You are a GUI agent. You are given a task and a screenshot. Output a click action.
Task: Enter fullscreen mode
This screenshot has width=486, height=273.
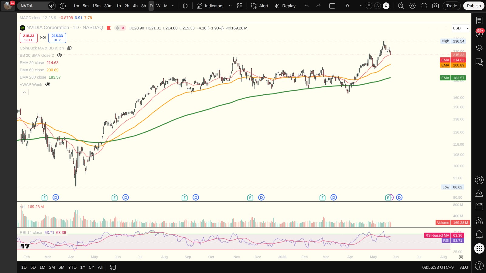[x=424, y=6]
